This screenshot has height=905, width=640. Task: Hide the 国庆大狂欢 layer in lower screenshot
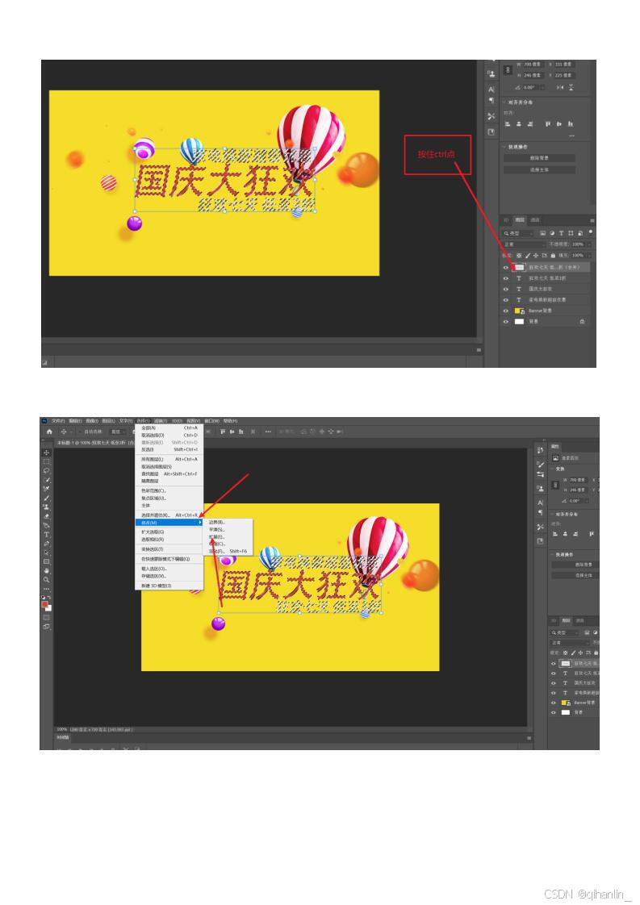click(553, 683)
